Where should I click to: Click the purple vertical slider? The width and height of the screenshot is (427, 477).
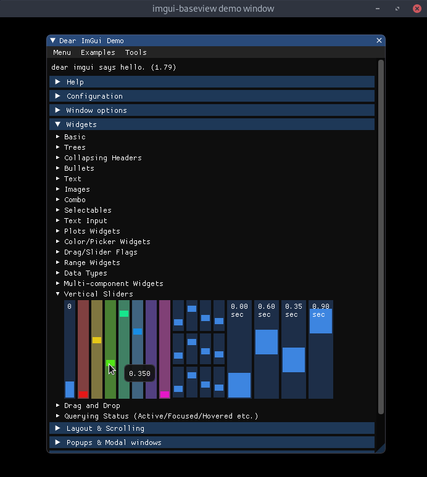click(x=151, y=349)
